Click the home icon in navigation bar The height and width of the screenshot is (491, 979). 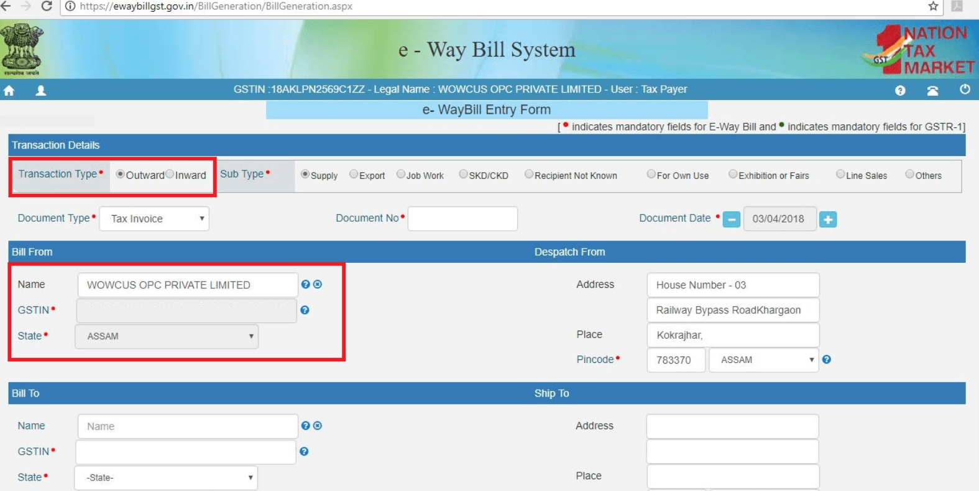tap(9, 91)
